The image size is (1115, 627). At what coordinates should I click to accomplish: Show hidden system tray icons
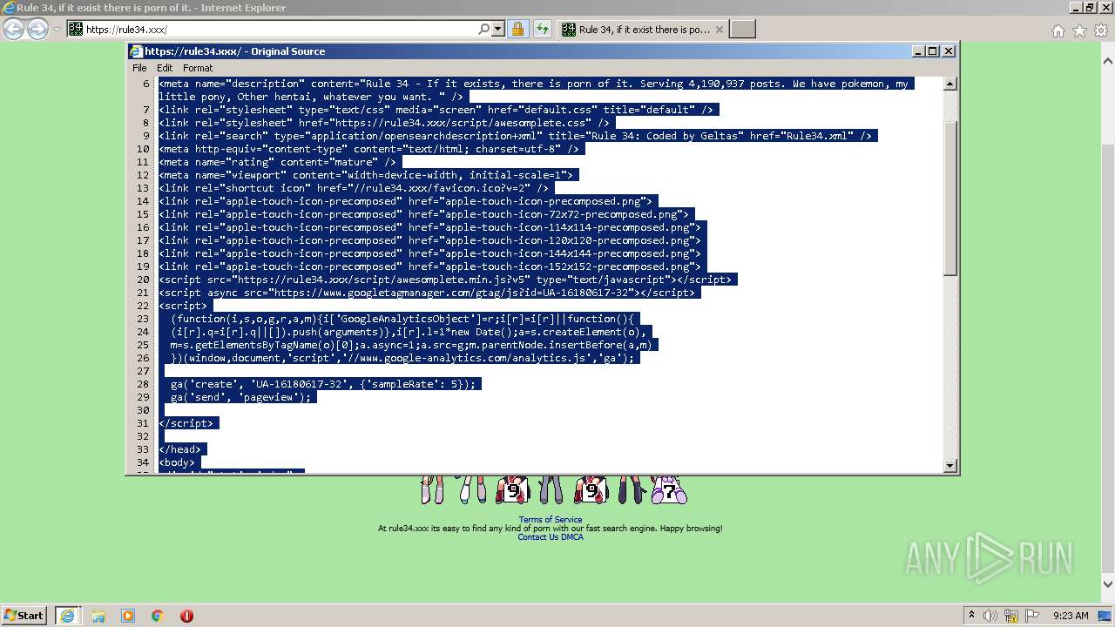point(971,616)
